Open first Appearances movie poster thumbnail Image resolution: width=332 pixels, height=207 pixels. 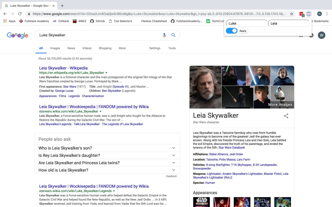click(x=202, y=202)
